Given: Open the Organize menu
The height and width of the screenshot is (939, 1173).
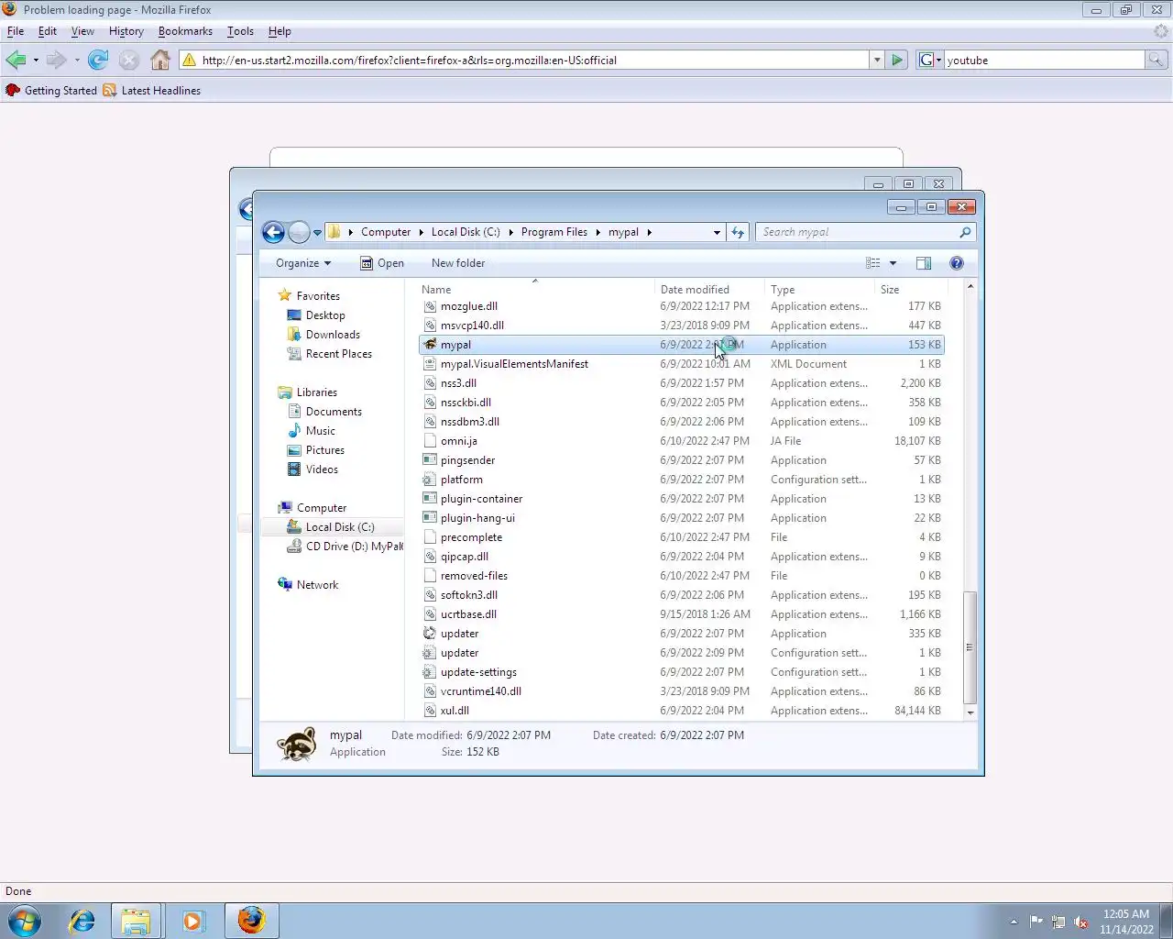Looking at the screenshot, I should pos(303,263).
